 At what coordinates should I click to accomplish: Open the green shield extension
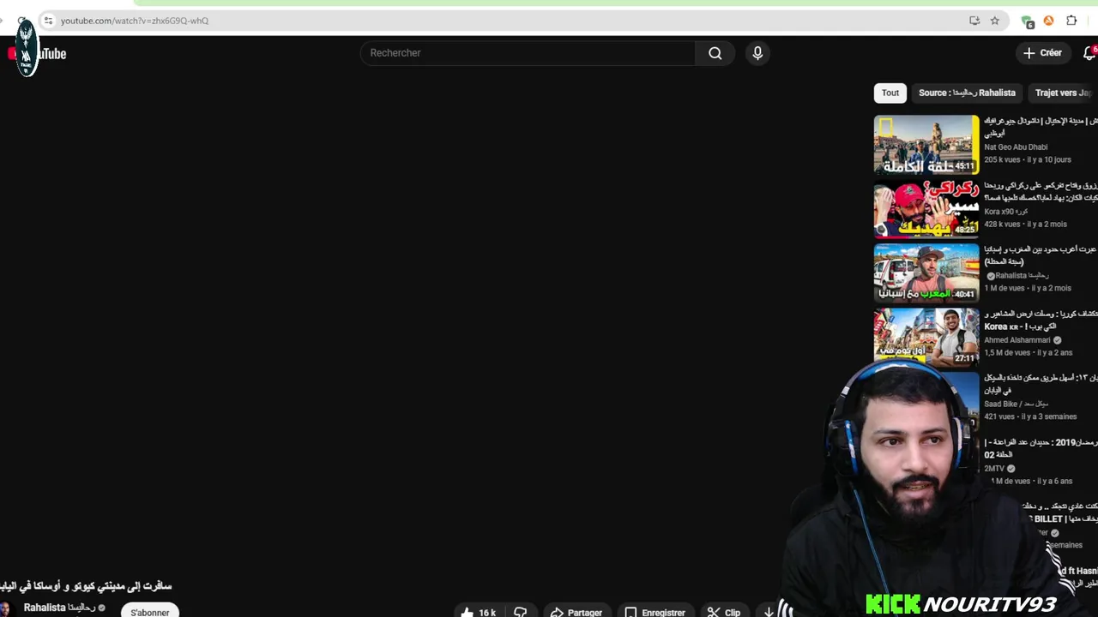[1028, 21]
